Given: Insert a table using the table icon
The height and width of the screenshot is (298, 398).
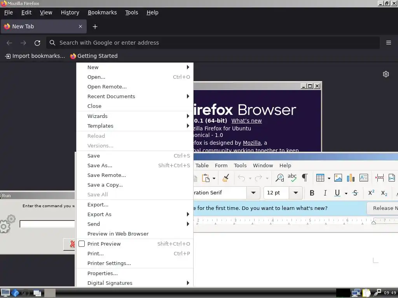Looking at the screenshot, I should (x=320, y=178).
